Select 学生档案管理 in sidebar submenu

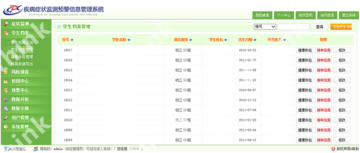tap(22, 50)
